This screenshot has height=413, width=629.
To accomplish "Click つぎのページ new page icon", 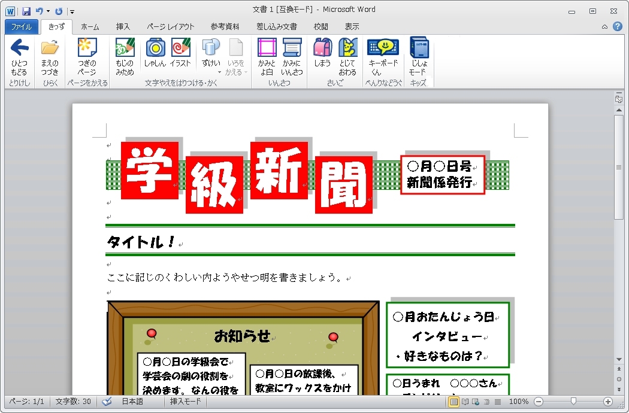I will pos(87,48).
